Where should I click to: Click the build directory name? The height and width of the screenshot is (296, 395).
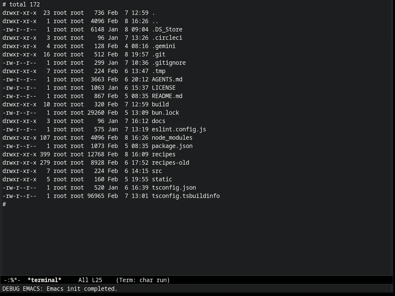pos(160,104)
